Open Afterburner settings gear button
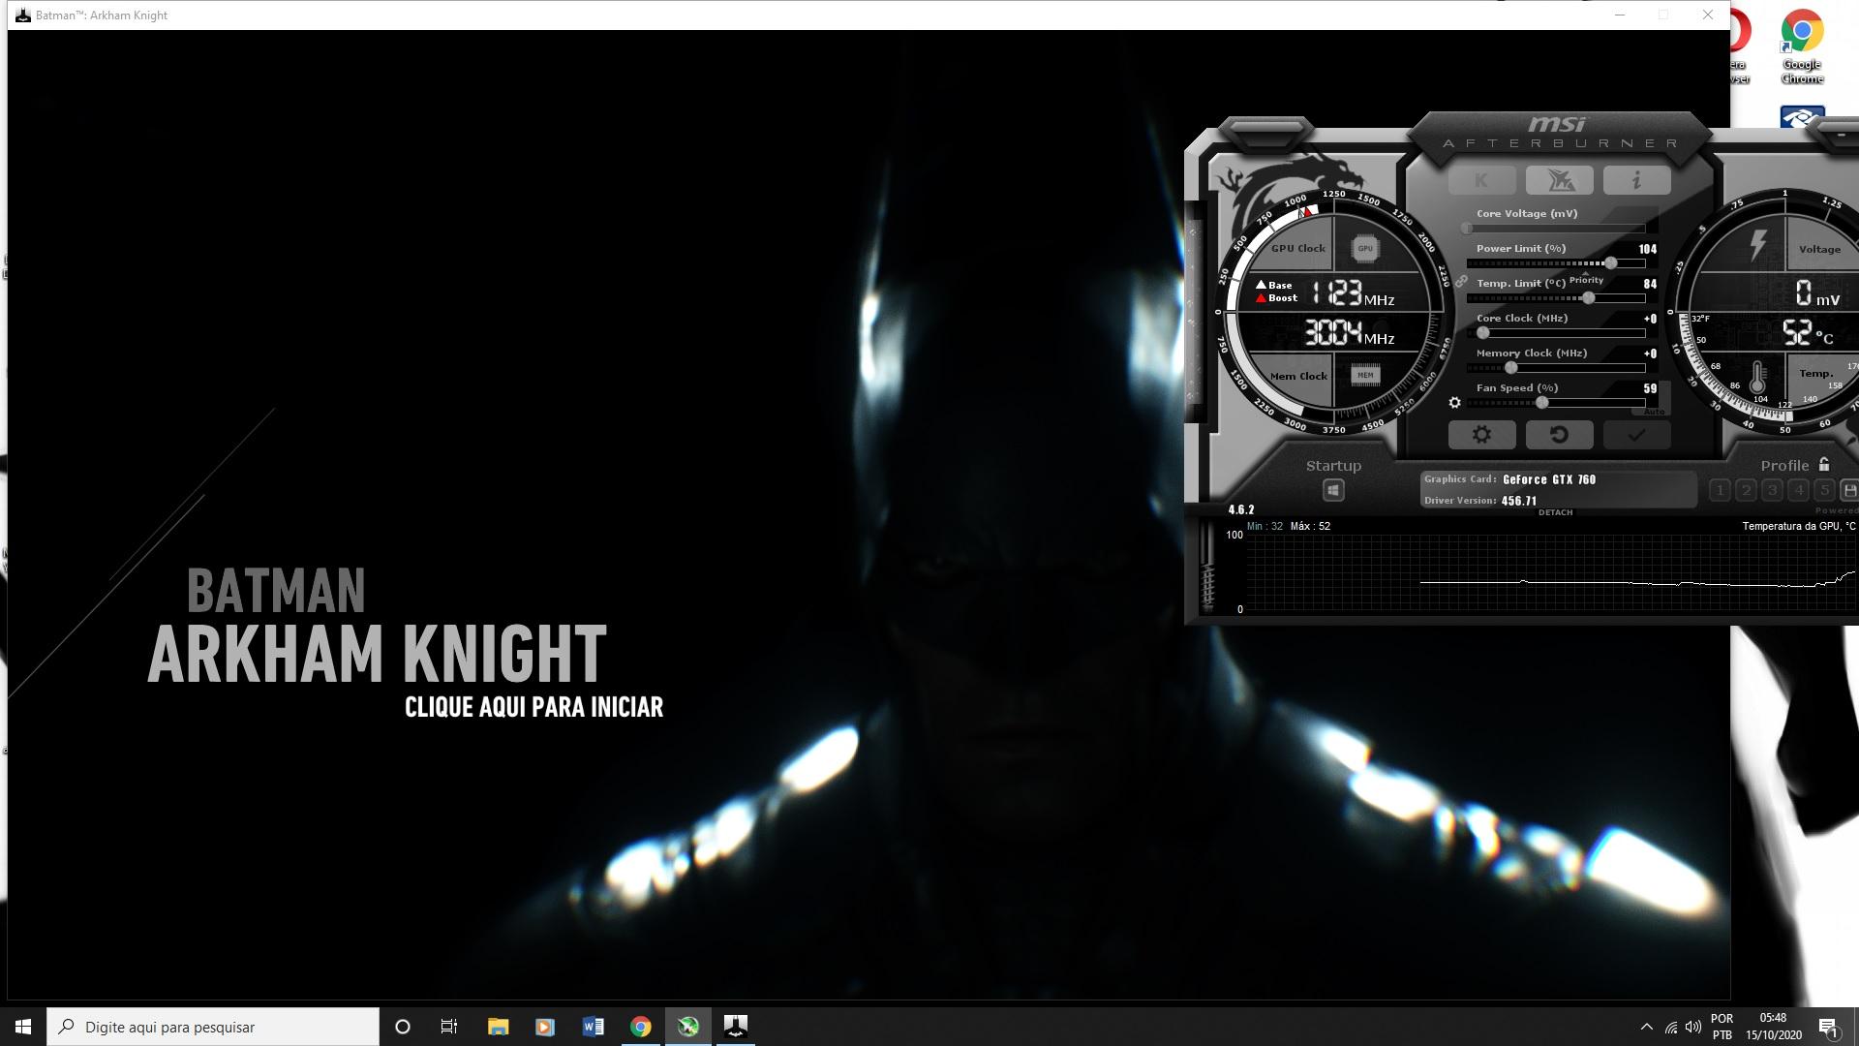The height and width of the screenshot is (1046, 1859). (x=1481, y=435)
